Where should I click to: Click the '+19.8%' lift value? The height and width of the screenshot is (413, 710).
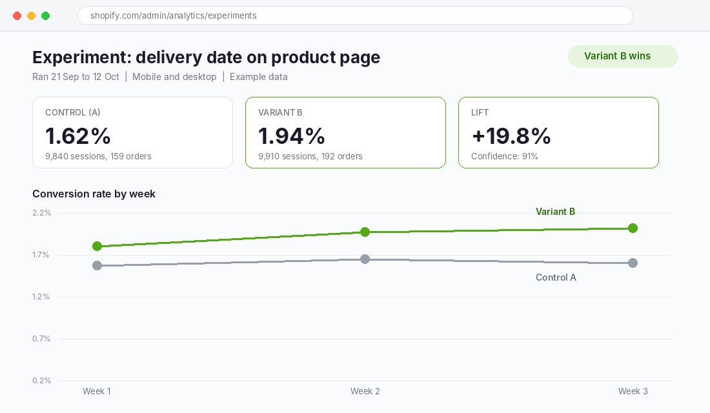(x=511, y=136)
